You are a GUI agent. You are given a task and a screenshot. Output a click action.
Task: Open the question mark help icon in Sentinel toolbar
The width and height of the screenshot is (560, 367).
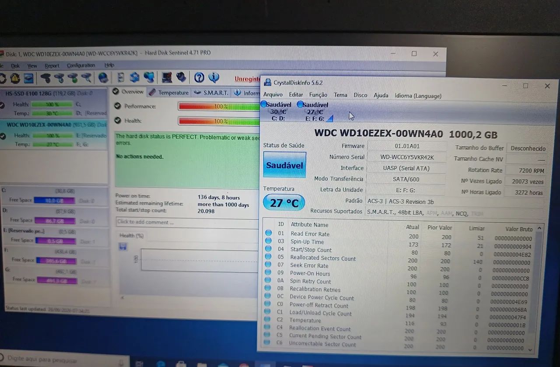(199, 78)
